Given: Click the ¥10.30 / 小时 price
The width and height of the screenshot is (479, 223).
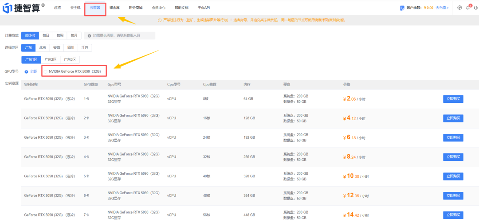Looking at the screenshot, I should 357,176.
